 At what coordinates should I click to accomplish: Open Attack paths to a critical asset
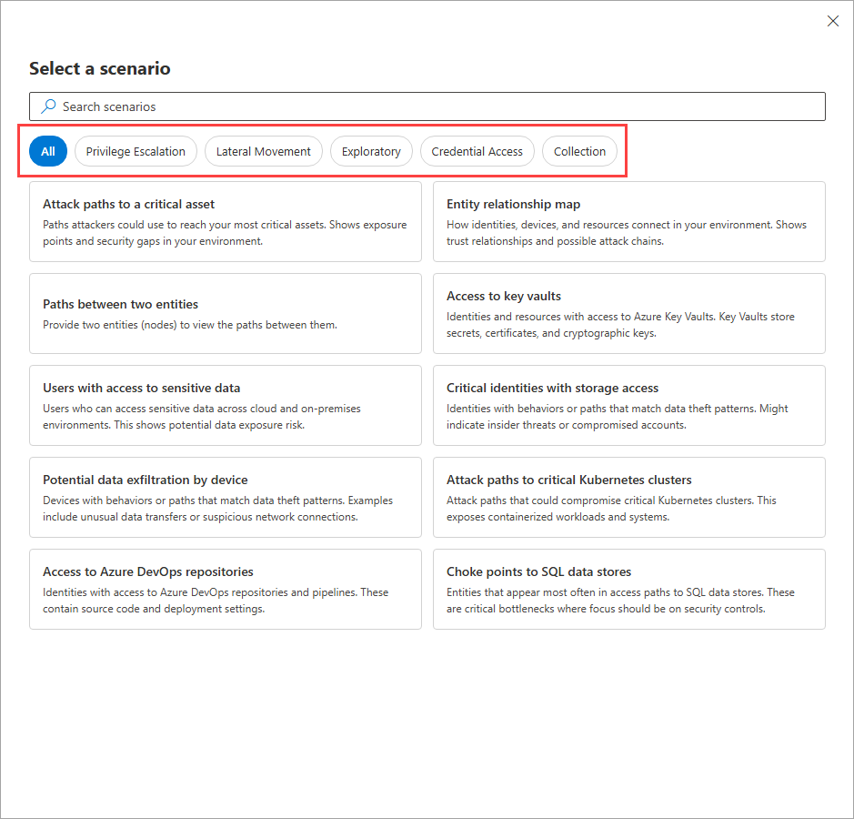click(226, 222)
